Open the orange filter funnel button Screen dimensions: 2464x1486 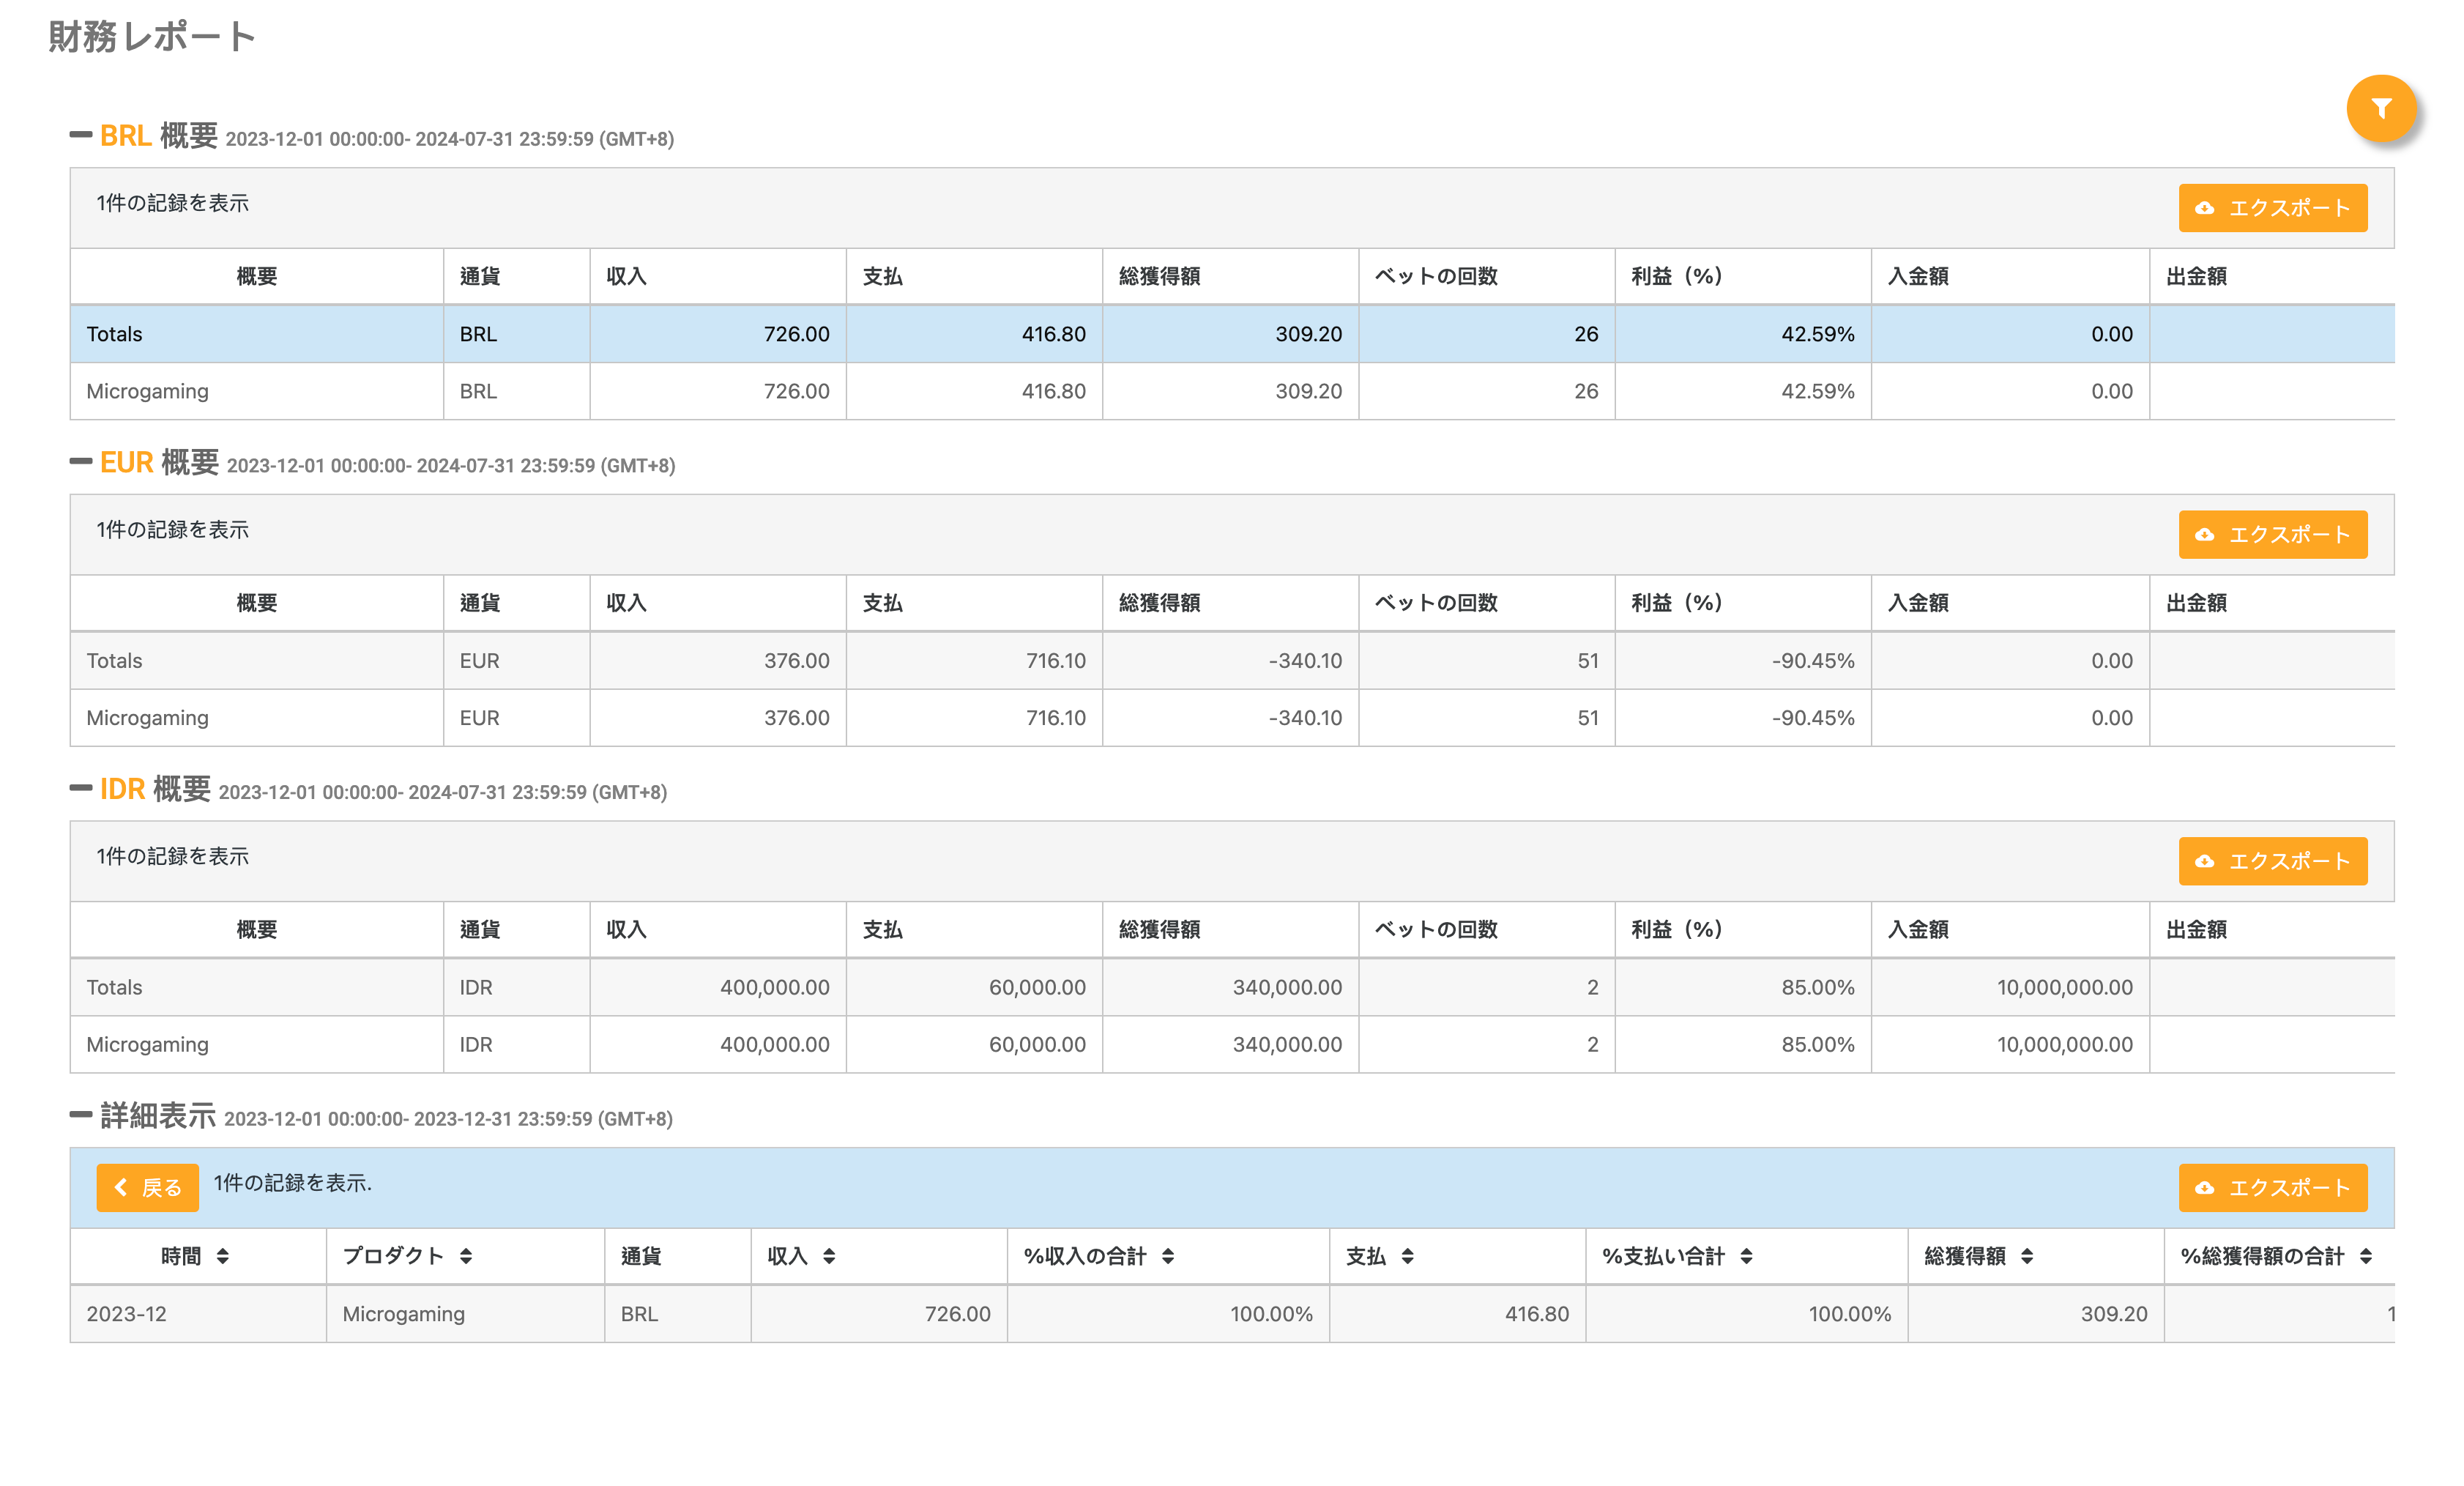(2381, 108)
